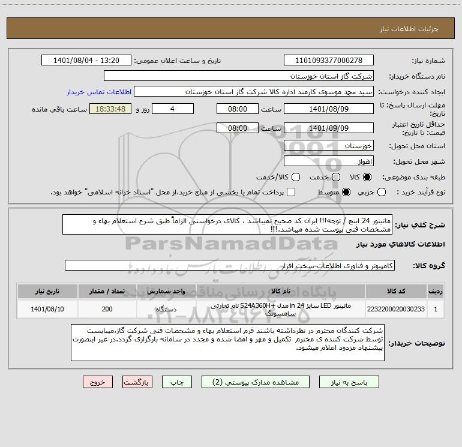Click the اطلاعات کالاهای مورد نیاز section heading
Screen dimensions: 462x447
[401, 244]
